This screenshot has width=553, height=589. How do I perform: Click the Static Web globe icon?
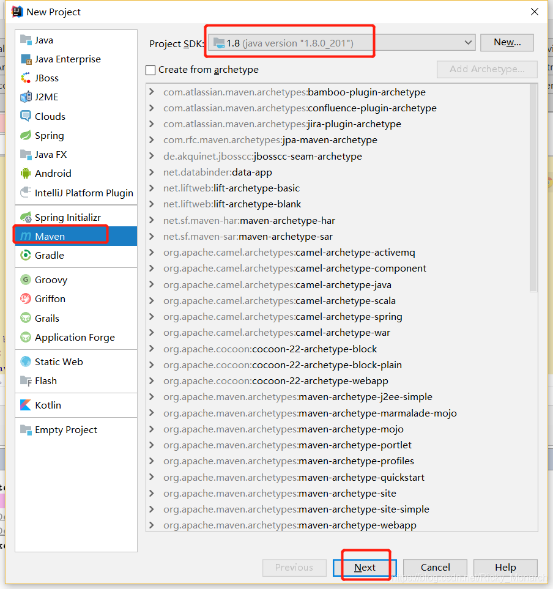(x=26, y=361)
